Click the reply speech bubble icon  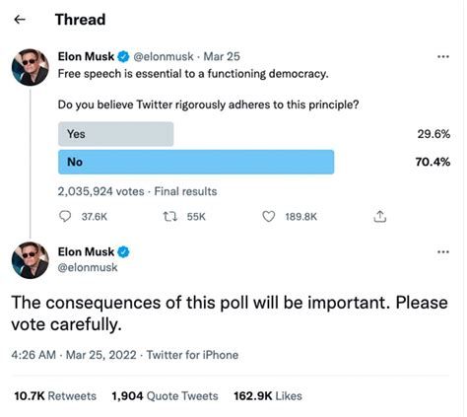(65, 216)
